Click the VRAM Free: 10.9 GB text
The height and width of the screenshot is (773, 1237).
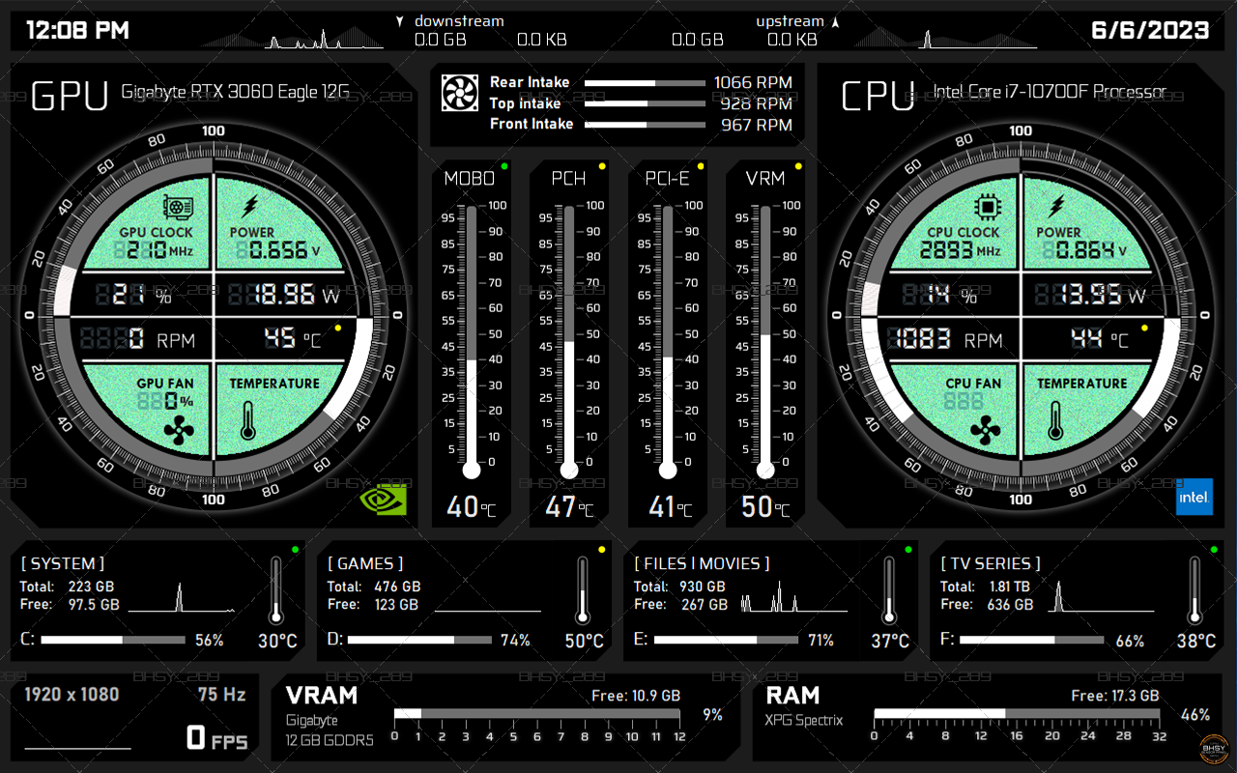[x=636, y=696]
